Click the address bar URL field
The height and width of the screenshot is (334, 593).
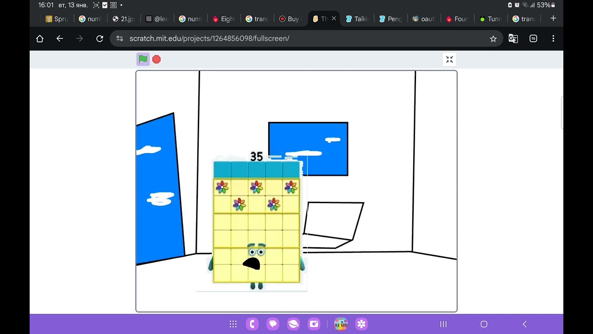[307, 39]
